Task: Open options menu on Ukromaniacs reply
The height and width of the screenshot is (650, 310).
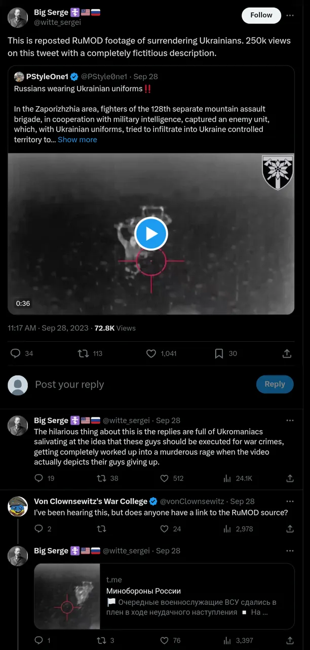Action: pyautogui.click(x=290, y=420)
